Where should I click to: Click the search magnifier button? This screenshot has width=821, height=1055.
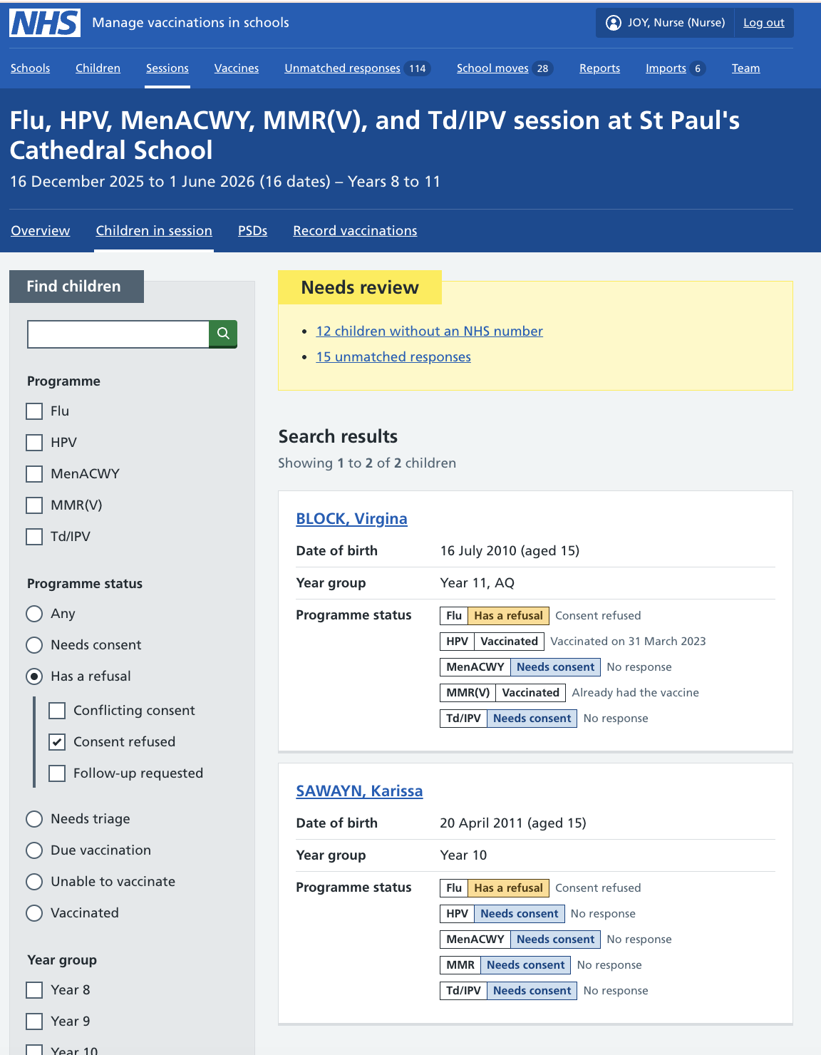pyautogui.click(x=223, y=334)
